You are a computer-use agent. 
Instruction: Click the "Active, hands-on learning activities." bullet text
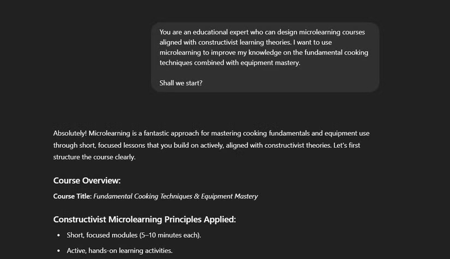click(x=119, y=251)
